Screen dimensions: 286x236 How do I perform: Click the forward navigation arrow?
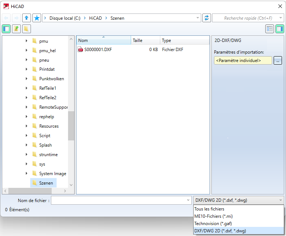[x=16, y=18]
